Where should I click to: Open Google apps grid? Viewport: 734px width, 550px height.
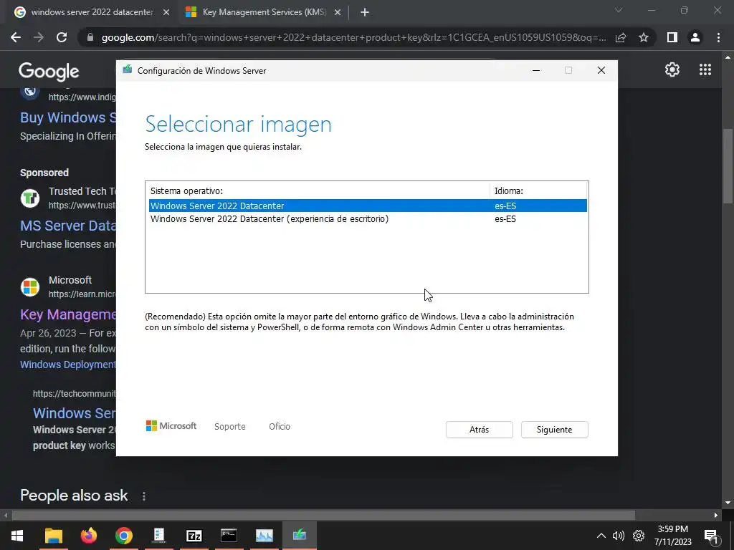coord(705,69)
